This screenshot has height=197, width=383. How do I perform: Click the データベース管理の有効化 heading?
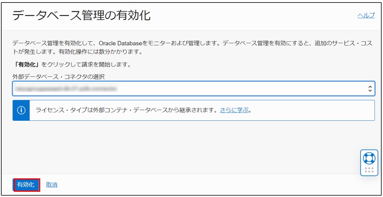[81, 16]
